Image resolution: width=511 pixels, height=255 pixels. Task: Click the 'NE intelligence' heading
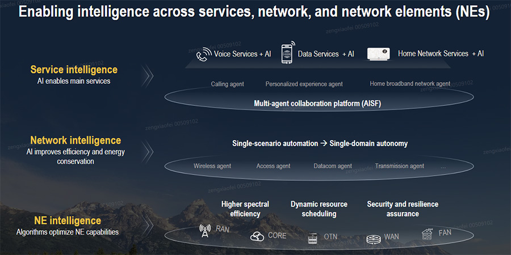(68, 221)
